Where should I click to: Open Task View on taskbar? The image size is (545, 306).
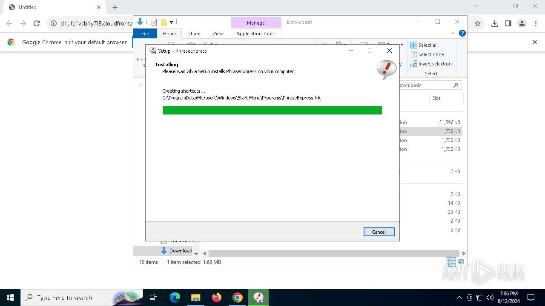click(x=153, y=297)
